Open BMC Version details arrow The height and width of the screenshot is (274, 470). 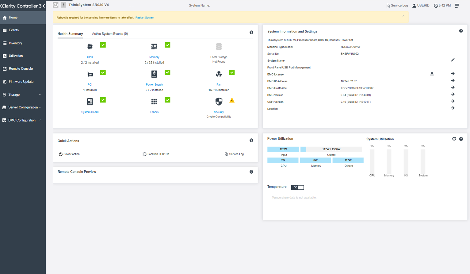[453, 94]
